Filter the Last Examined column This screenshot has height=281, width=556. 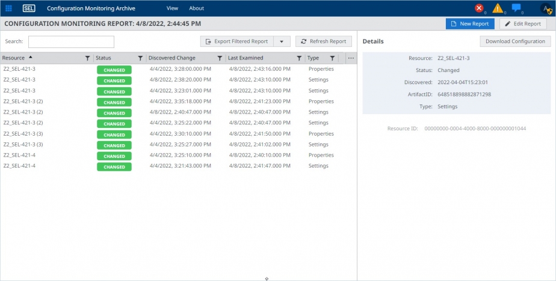point(299,58)
